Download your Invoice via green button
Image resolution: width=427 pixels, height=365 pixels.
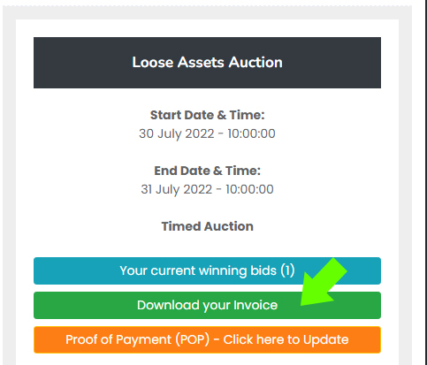207,305
